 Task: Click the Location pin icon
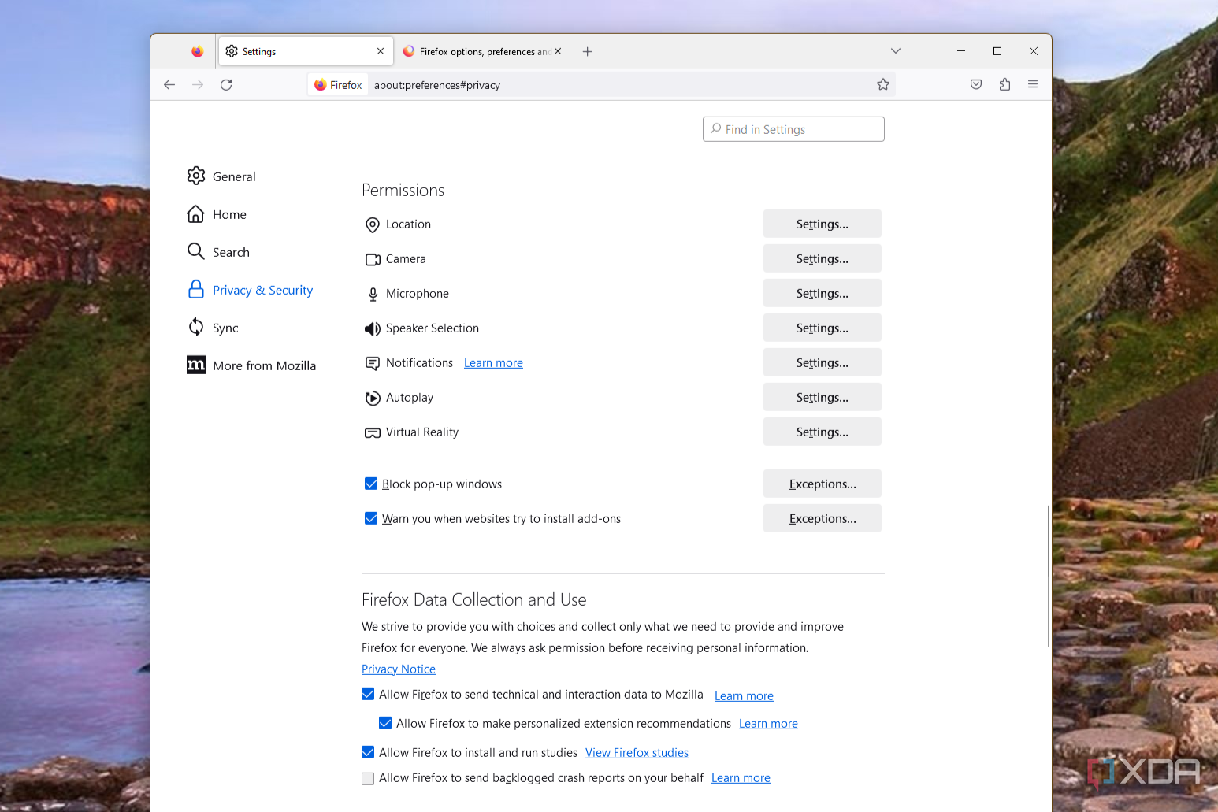(x=373, y=225)
